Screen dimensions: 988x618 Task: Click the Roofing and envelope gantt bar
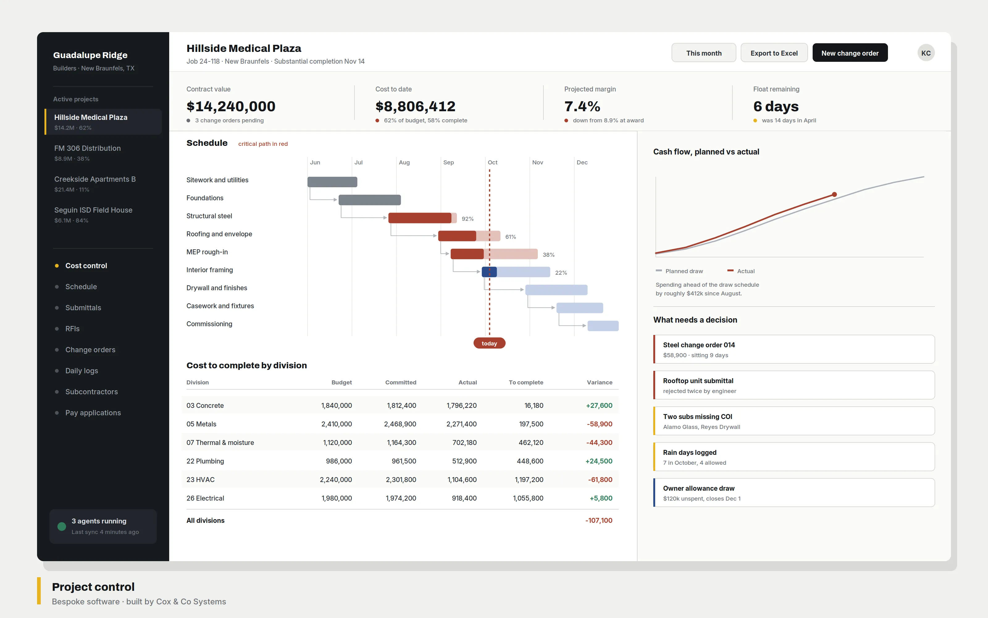pos(469,236)
